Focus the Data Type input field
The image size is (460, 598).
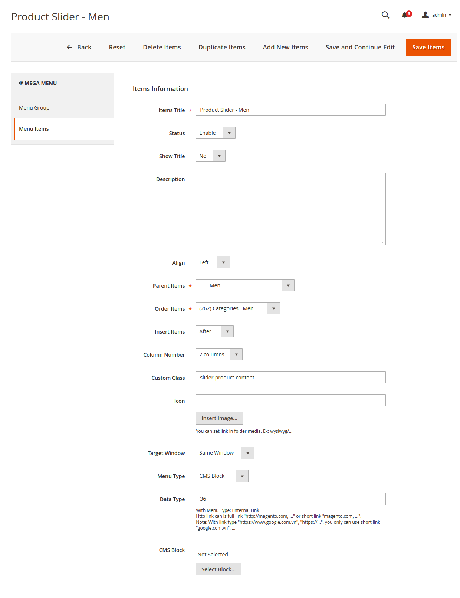[x=291, y=499]
